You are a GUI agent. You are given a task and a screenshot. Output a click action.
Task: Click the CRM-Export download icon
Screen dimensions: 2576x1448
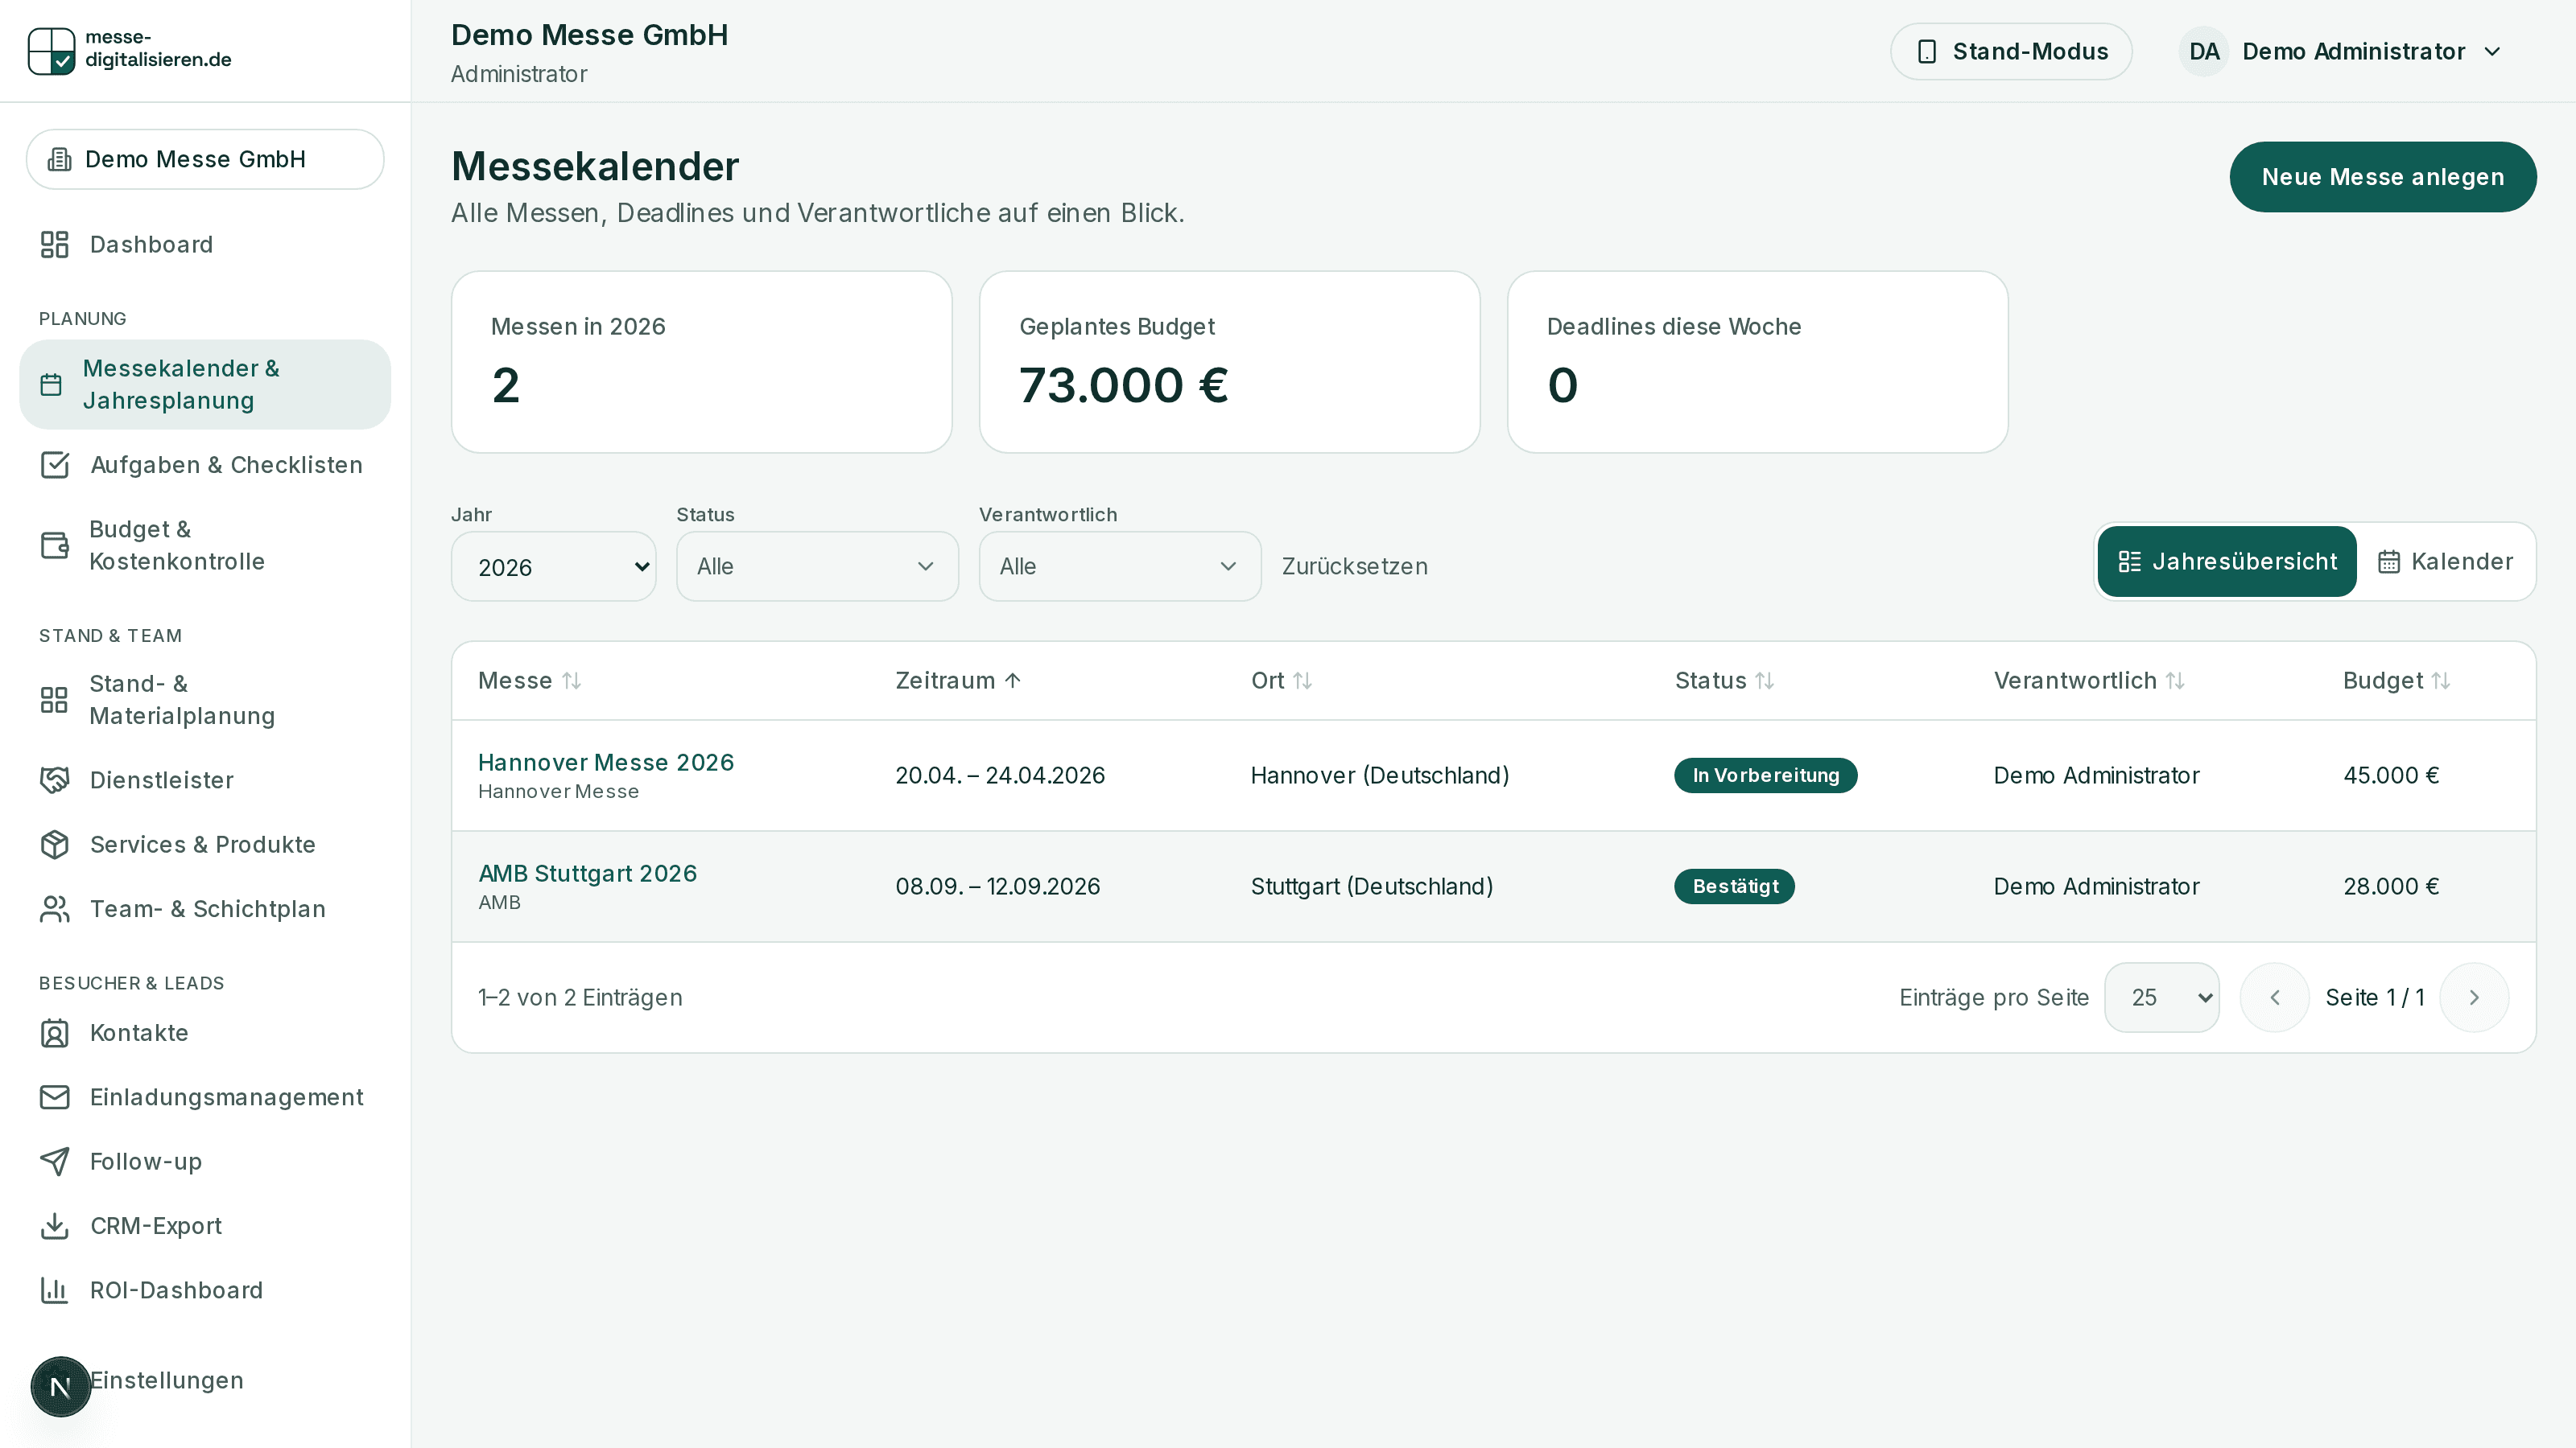[55, 1226]
